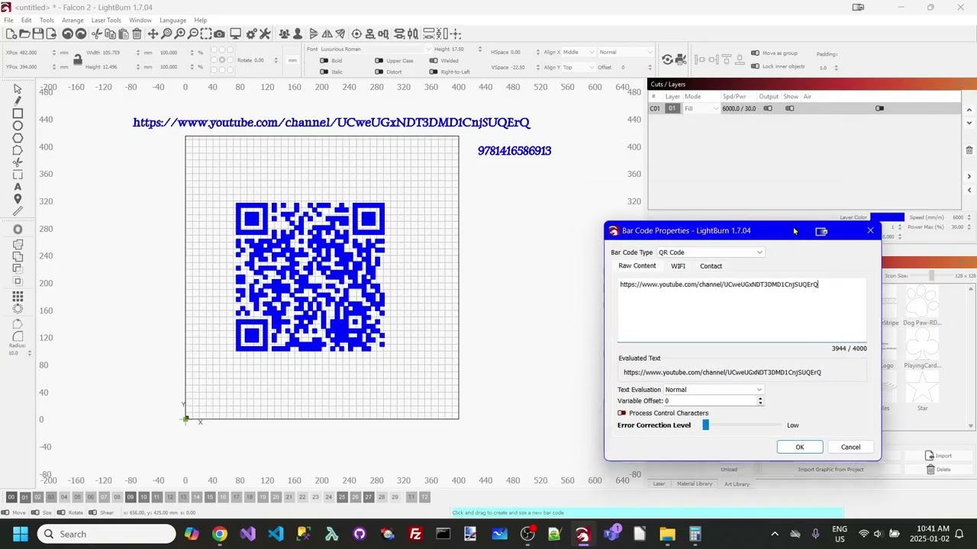The width and height of the screenshot is (977, 549).
Task: Open the Language menu
Action: 173,20
